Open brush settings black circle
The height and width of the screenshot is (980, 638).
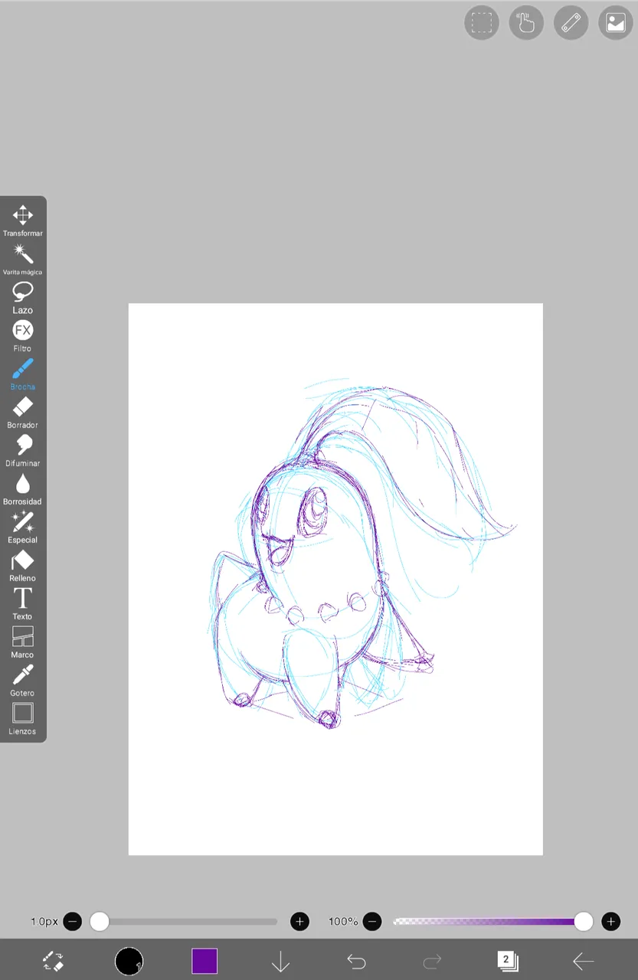coord(129,961)
